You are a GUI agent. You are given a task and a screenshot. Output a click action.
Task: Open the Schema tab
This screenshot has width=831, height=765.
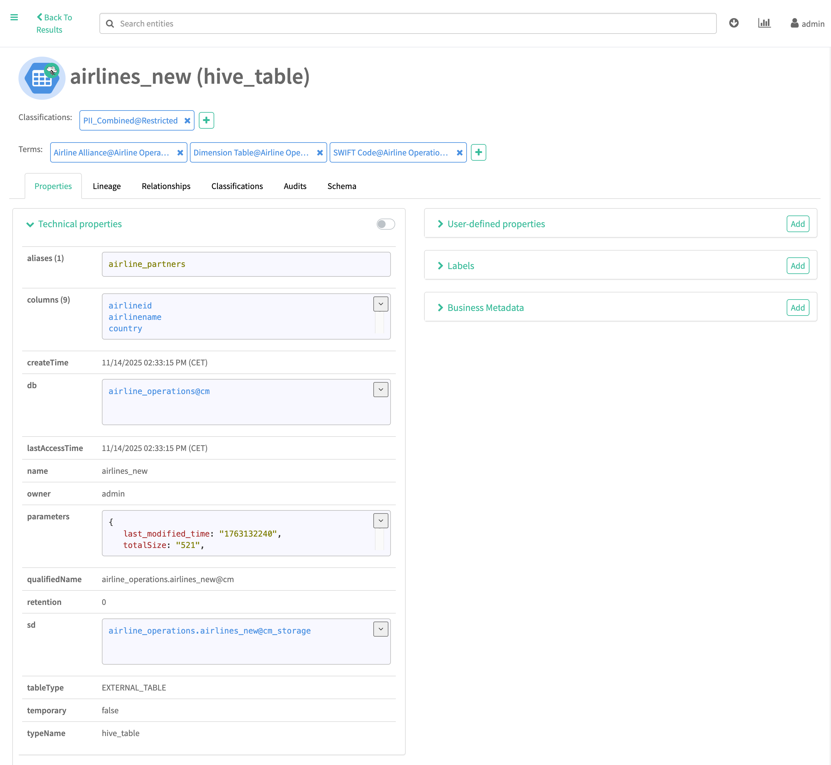[x=341, y=186]
